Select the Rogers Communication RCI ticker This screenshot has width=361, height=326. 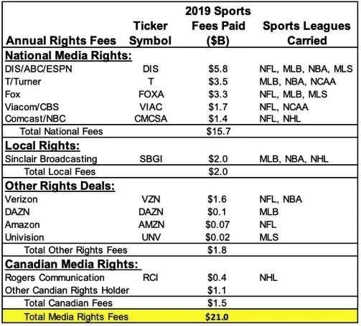pos(151,277)
